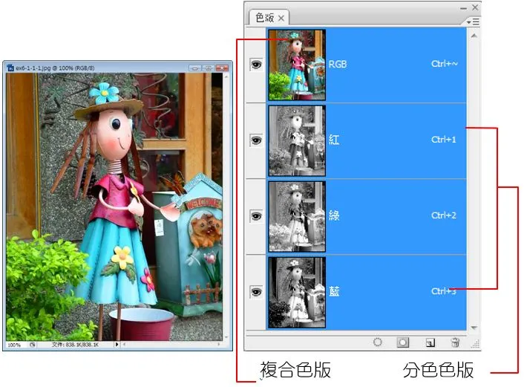The image size is (524, 387).
Task: Click the file size info in status bar
Action: click(75, 345)
